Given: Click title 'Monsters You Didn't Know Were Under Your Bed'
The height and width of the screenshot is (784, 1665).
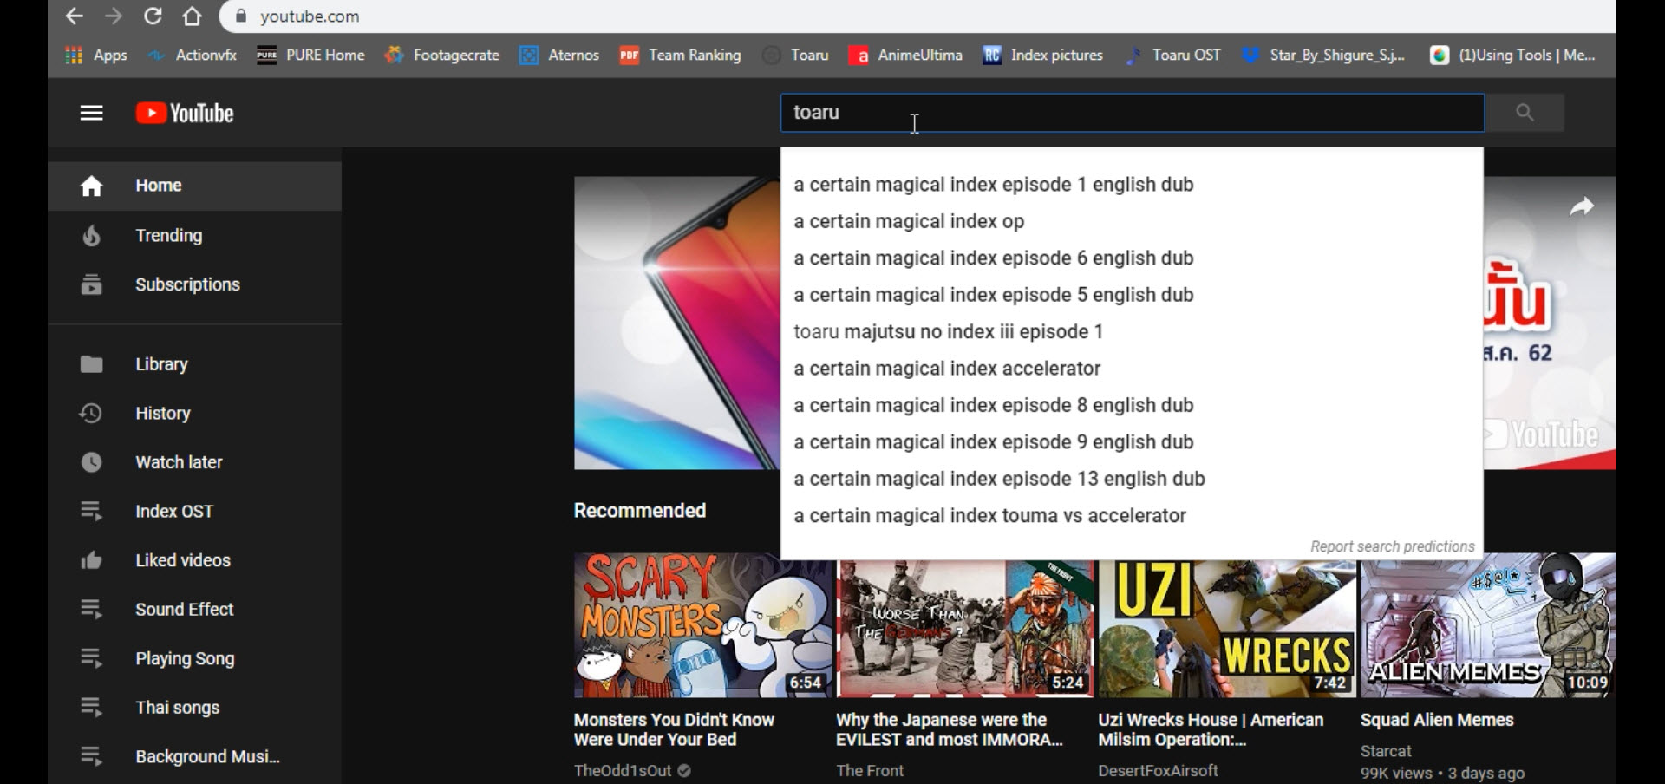Looking at the screenshot, I should point(674,729).
